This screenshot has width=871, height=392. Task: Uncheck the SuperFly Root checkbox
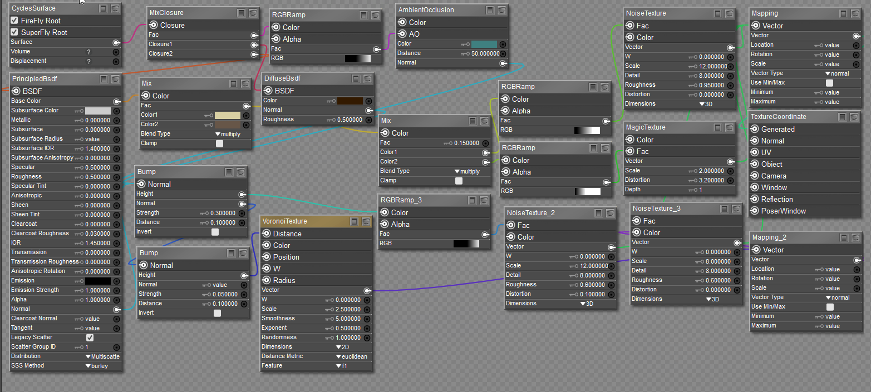coord(14,32)
